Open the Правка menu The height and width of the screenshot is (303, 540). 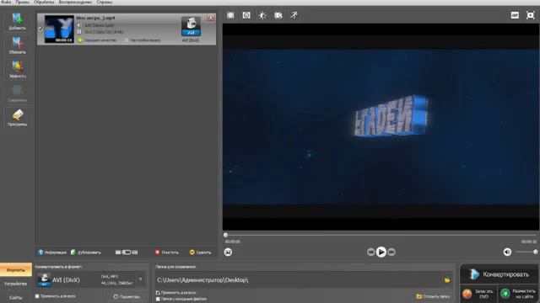23,2
